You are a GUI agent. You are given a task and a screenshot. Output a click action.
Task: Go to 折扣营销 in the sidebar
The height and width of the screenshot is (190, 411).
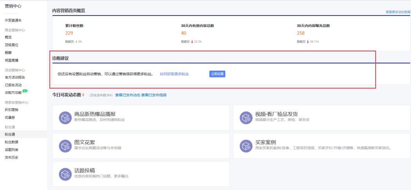11,110
